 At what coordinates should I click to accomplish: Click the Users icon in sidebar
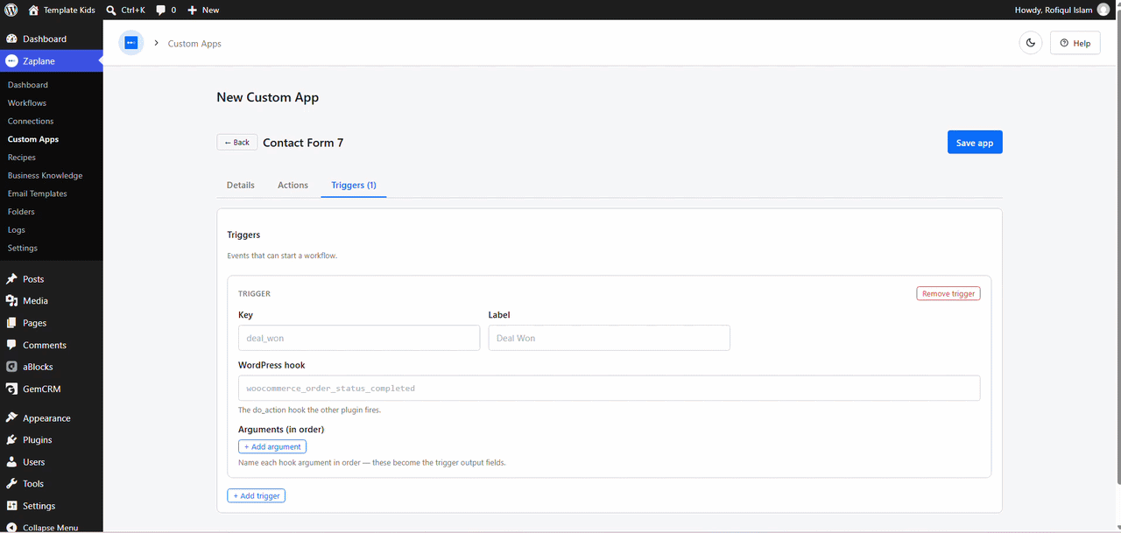point(11,462)
